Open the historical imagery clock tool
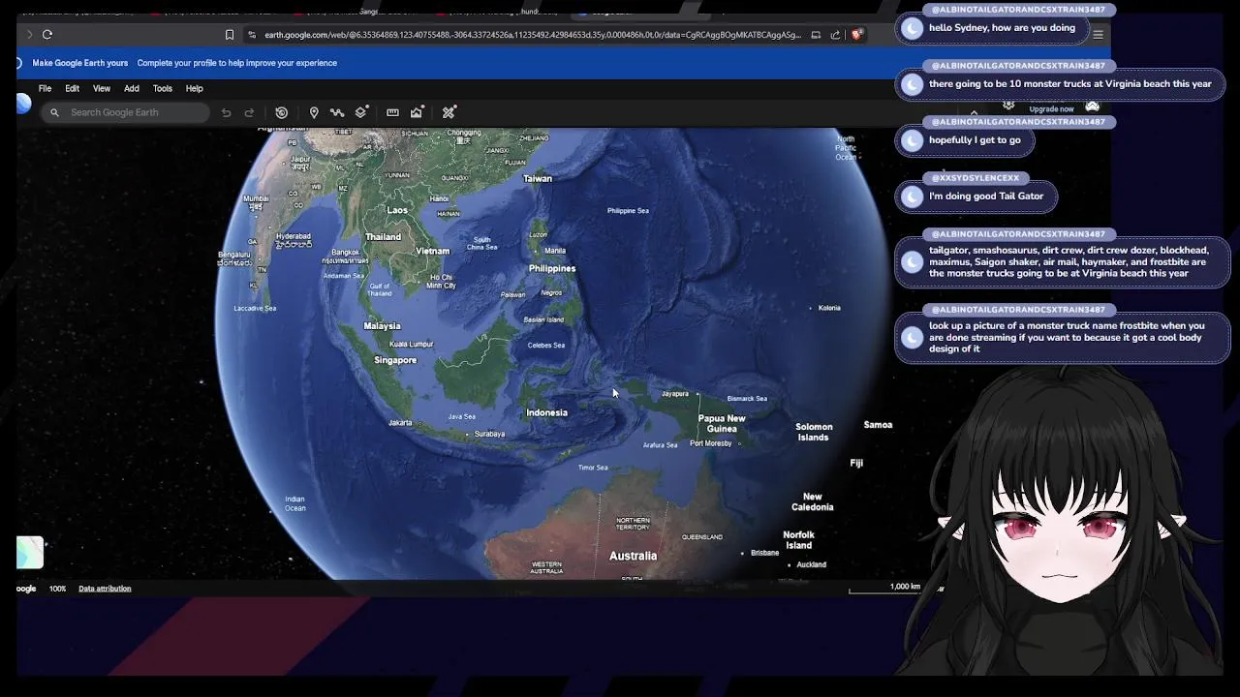The height and width of the screenshot is (697, 1240). click(x=282, y=112)
